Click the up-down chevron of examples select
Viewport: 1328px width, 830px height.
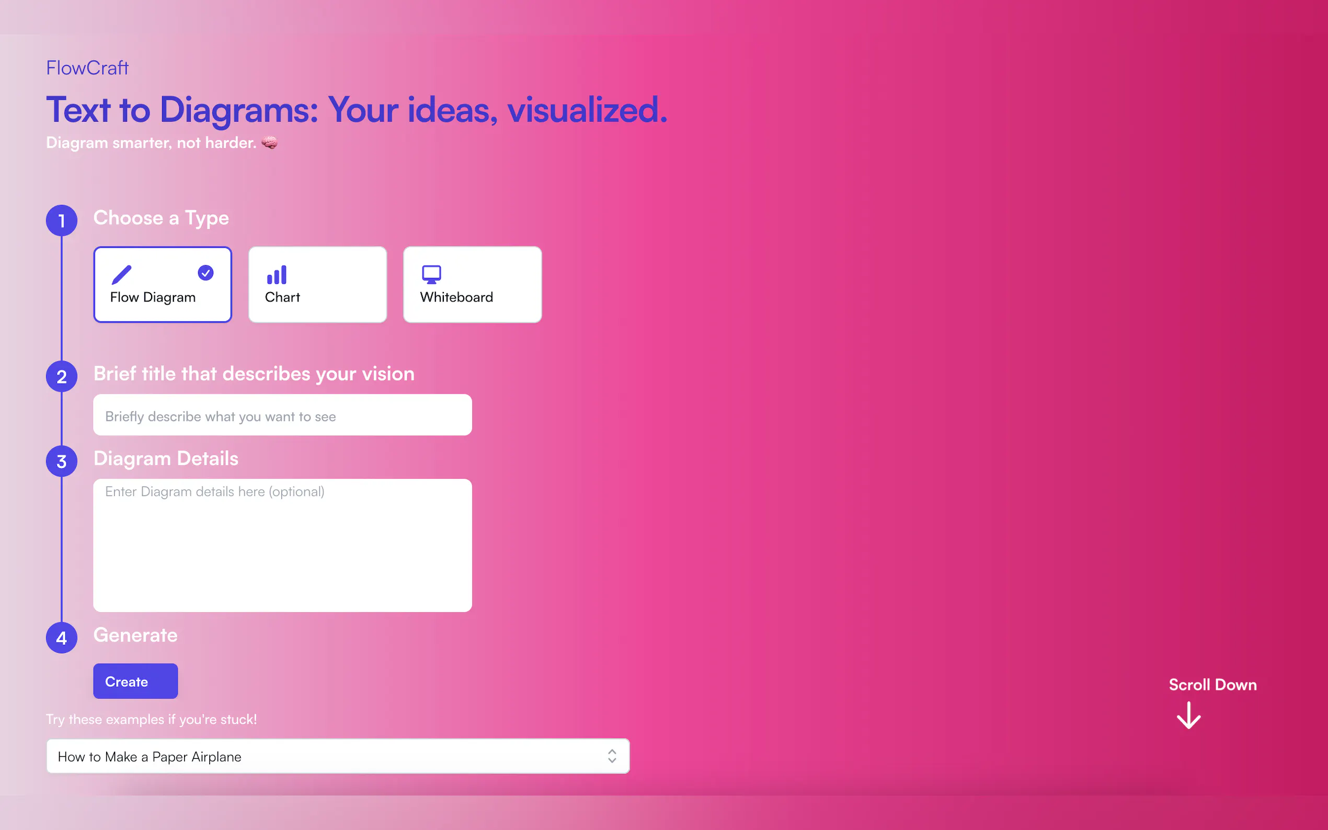coord(612,756)
